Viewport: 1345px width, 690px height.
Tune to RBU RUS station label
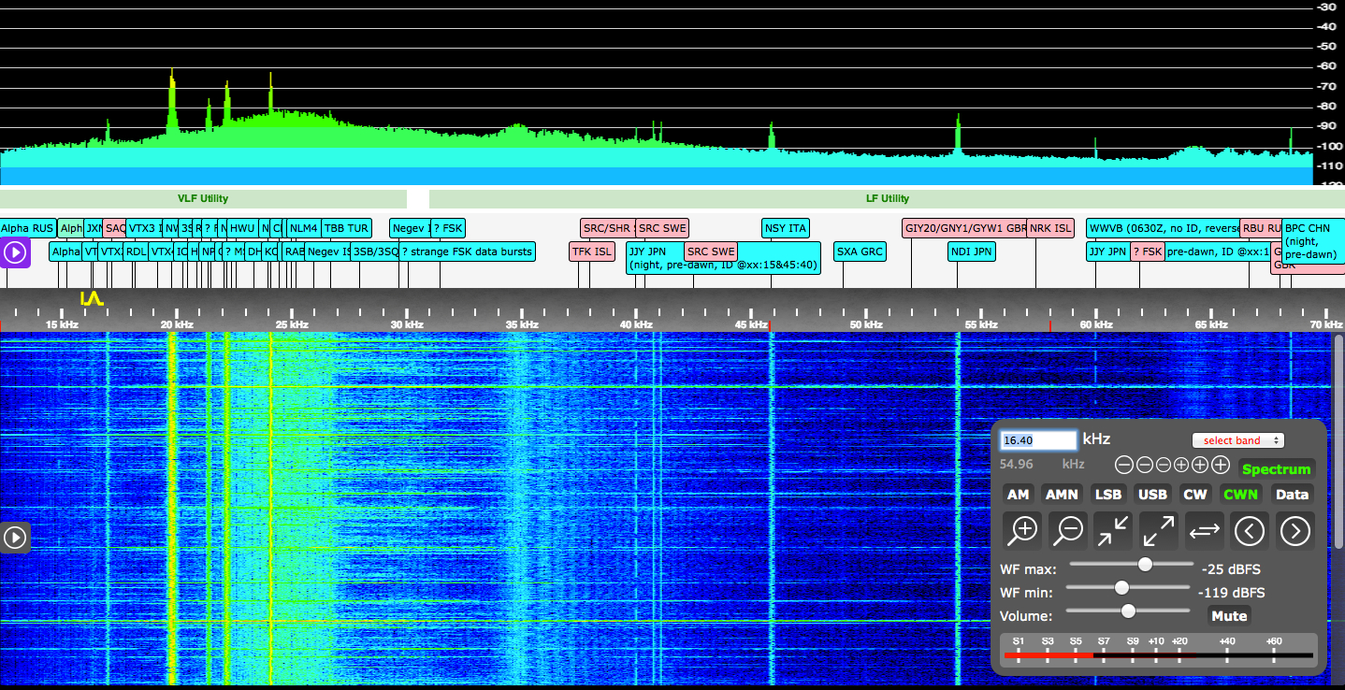tap(1261, 228)
